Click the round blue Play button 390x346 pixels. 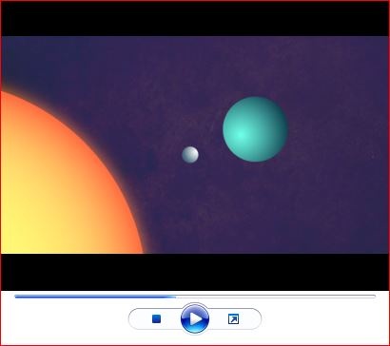click(x=195, y=318)
